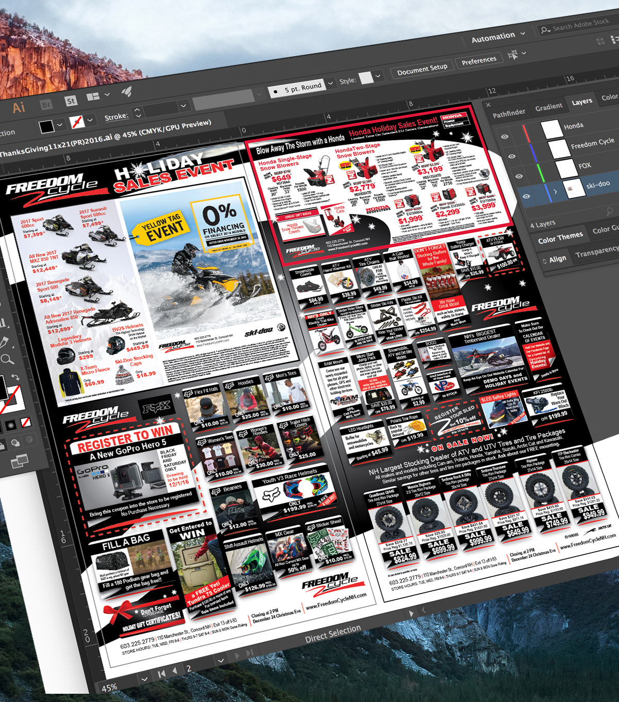Open the Transparency tab
Screen dimensions: 619x702
coord(597,252)
